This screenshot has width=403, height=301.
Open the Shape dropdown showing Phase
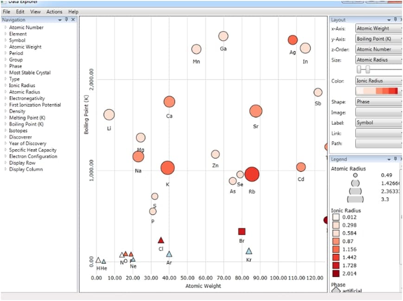pos(378,102)
